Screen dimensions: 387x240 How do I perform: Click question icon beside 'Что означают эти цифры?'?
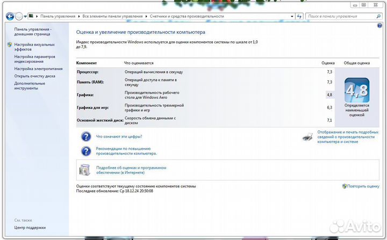(86, 136)
